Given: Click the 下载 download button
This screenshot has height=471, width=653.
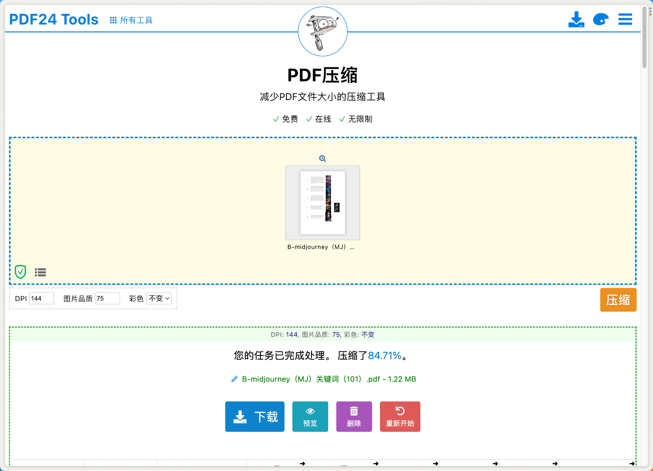Looking at the screenshot, I should point(255,417).
